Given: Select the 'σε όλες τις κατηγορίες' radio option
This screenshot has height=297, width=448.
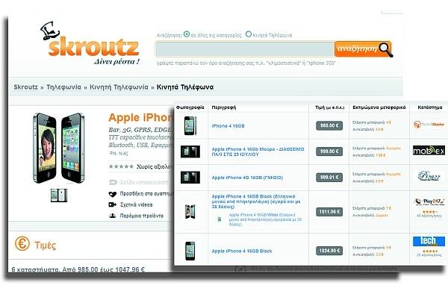Looking at the screenshot, I should coord(187,34).
